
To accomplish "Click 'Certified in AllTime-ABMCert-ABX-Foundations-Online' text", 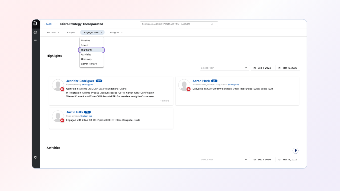I will 96,89.
